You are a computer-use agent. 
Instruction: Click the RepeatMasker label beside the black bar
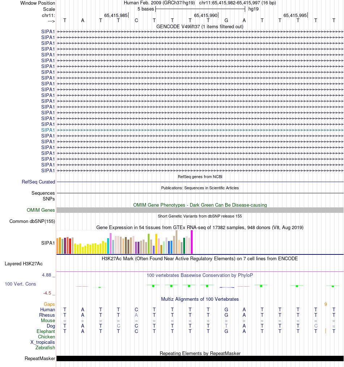(40, 359)
